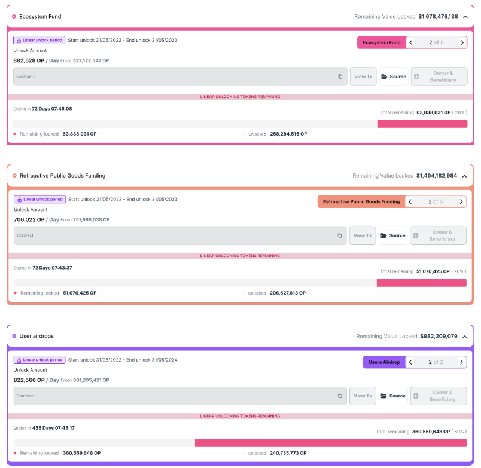Screen dimensions: 481x468
Task: Copy the Retroactive Public Goods contract address
Action: point(339,235)
